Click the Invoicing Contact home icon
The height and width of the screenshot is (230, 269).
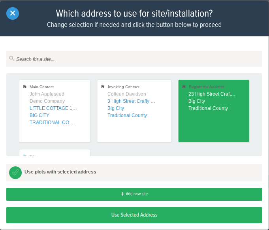(103, 87)
